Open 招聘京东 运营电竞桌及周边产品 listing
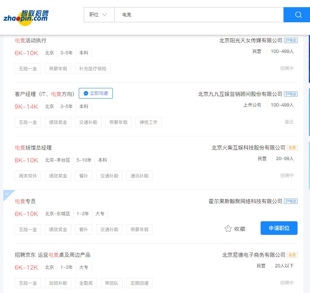Viewport: 310px width, 293px height. point(52,255)
